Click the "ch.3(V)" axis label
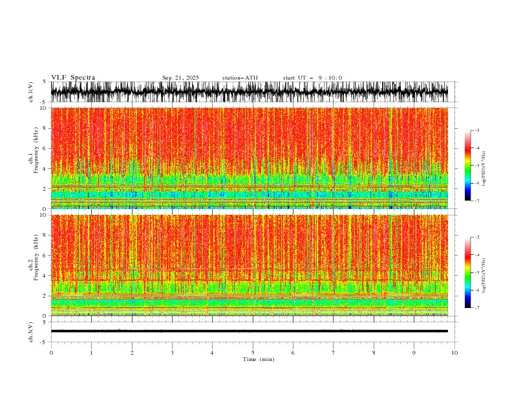Screen dimensions: 512x396 pyautogui.click(x=31, y=332)
